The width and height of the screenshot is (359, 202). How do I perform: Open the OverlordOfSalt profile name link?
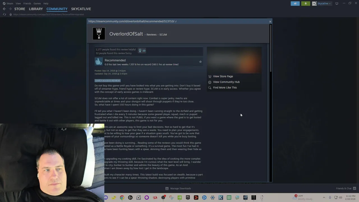click(x=126, y=34)
